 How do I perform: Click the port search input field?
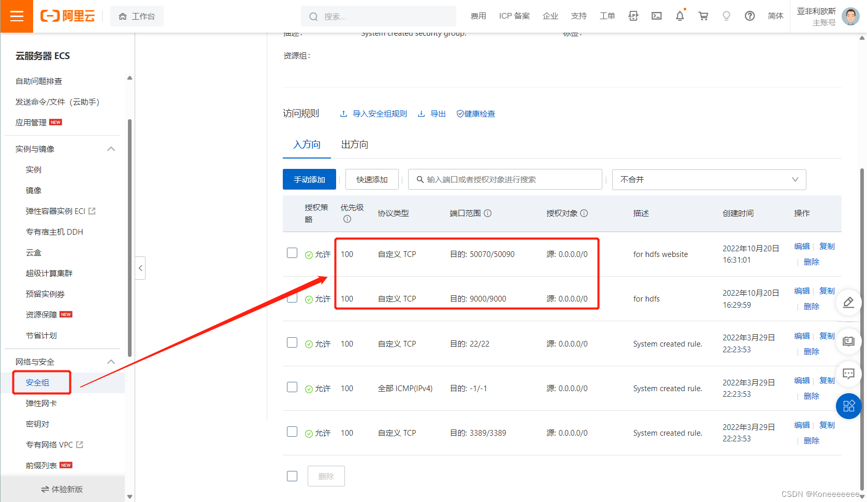(505, 179)
